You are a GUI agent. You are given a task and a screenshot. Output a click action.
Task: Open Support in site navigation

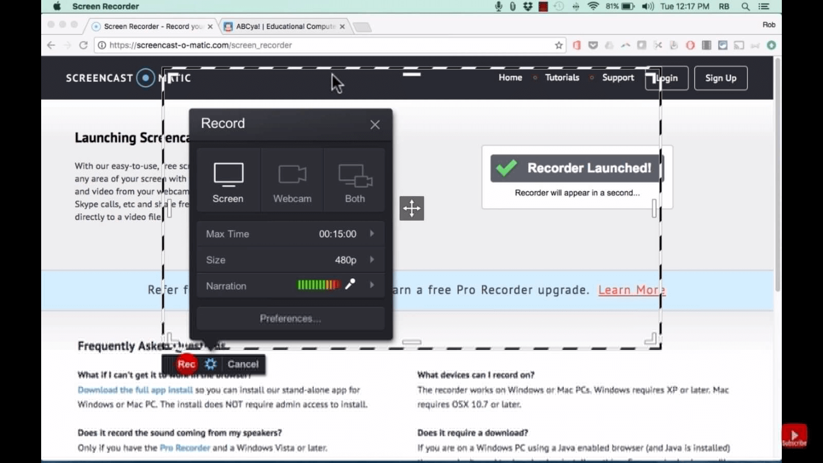(x=618, y=78)
